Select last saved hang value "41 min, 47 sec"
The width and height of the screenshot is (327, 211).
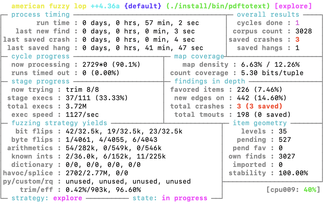[x=174, y=48]
